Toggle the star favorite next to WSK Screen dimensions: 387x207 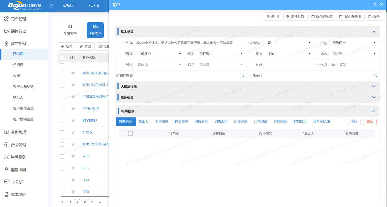pos(73,156)
